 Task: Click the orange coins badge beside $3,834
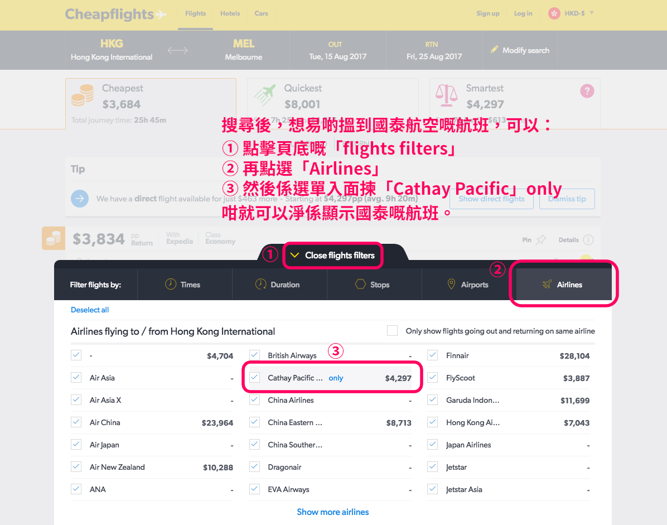coord(54,238)
